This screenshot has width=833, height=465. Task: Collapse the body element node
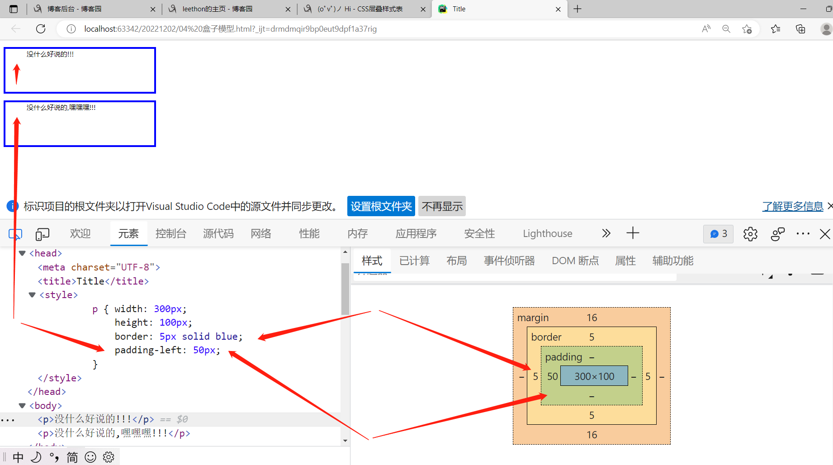(x=22, y=406)
